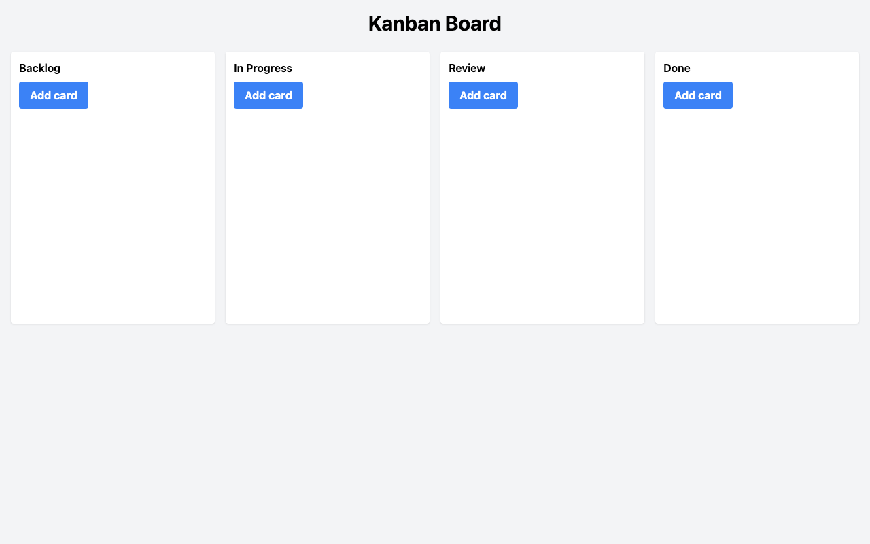Add a card to the Review column

483,95
